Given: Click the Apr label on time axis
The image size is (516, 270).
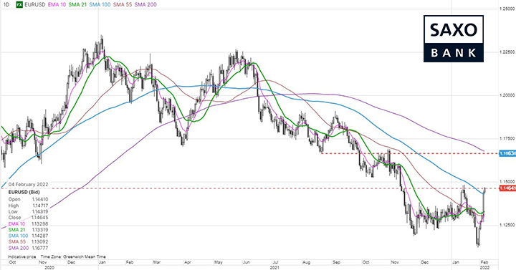Looking at the screenshot, I should point(187,262).
